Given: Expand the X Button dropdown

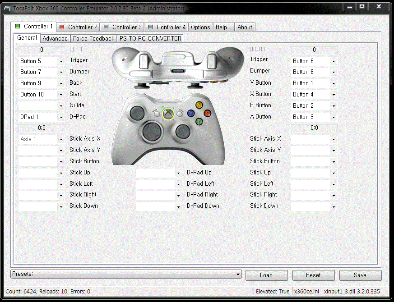Looking at the screenshot, I should pos(314,95).
